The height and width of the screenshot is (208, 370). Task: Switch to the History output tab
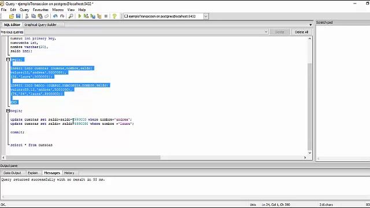pyautogui.click(x=69, y=173)
